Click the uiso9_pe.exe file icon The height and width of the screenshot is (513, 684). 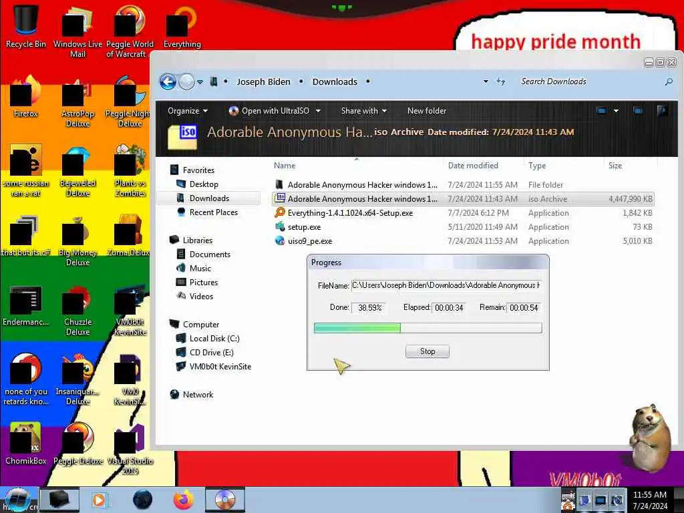pos(280,240)
